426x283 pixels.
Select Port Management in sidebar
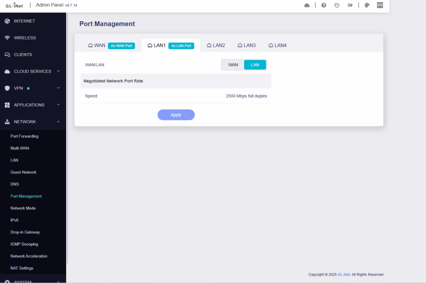click(26, 196)
